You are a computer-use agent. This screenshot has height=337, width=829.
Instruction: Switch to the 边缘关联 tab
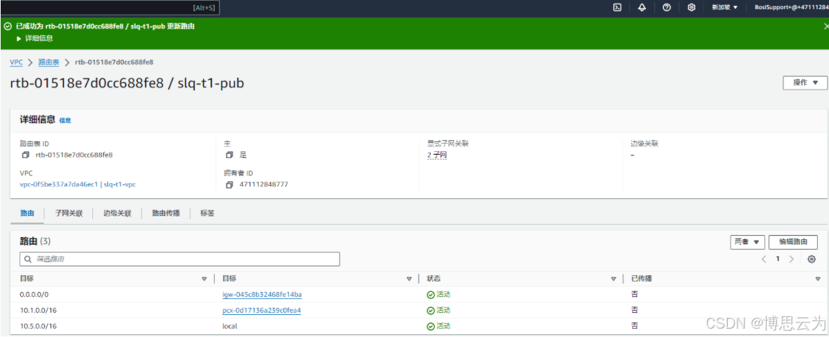click(x=117, y=213)
